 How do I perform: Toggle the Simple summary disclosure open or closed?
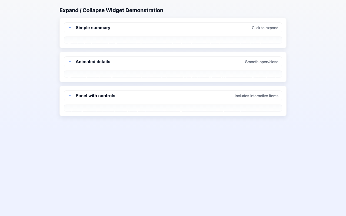click(93, 28)
